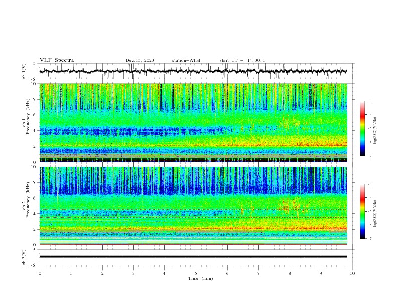Viewport: 397px width, 307px height.
Task: Click the log(PSD) label beside ch.2 color bar
Action: click(375, 214)
